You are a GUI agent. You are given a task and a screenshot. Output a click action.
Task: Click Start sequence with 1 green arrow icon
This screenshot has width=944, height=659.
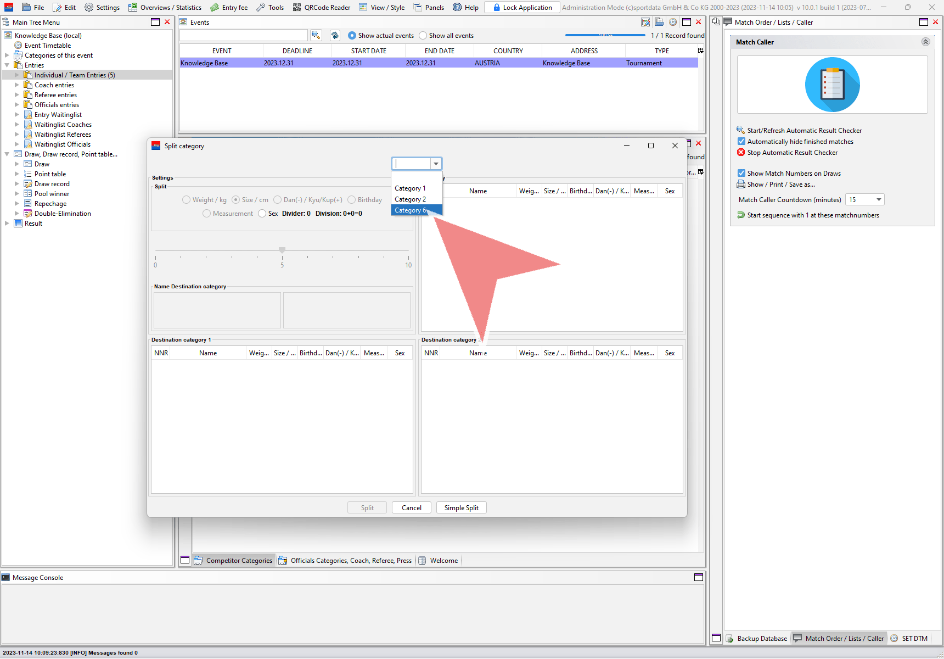741,215
